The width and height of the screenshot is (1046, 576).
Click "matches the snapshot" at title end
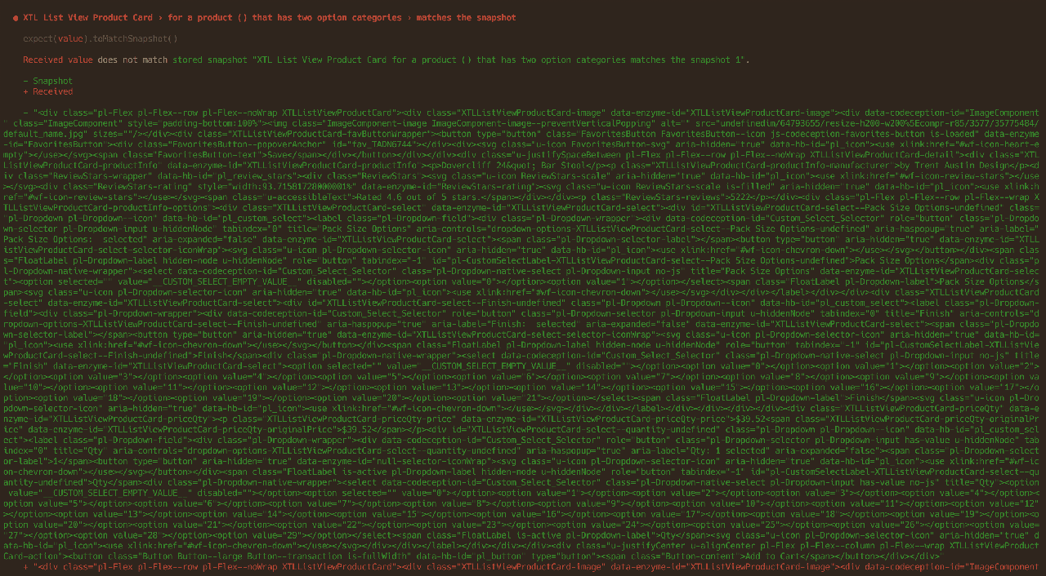coord(466,17)
